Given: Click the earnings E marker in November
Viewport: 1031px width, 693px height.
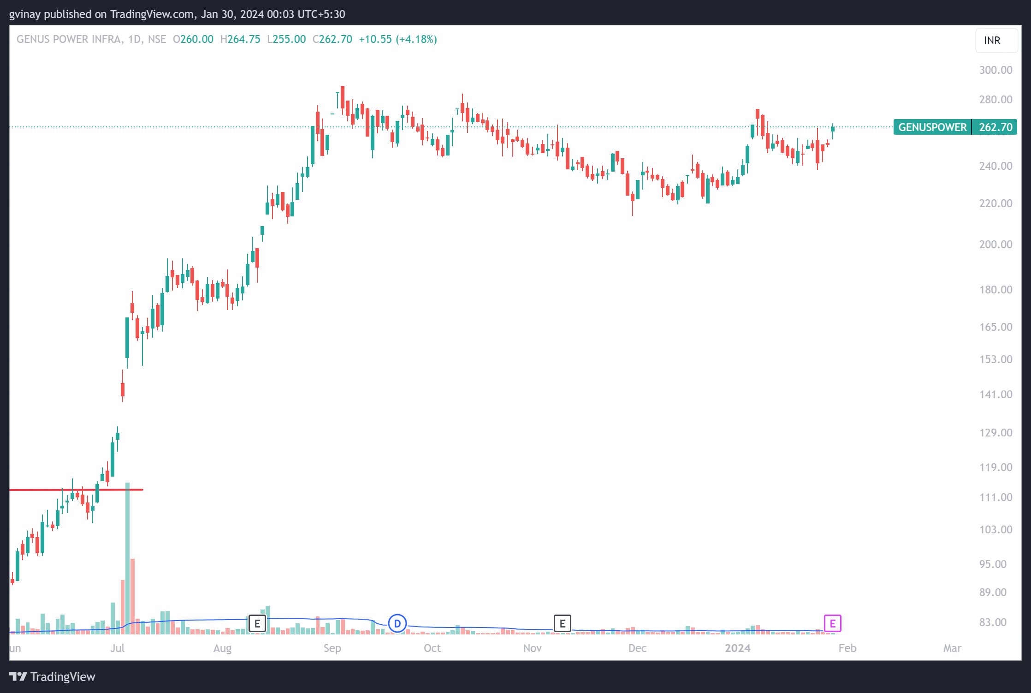Looking at the screenshot, I should coord(562,624).
